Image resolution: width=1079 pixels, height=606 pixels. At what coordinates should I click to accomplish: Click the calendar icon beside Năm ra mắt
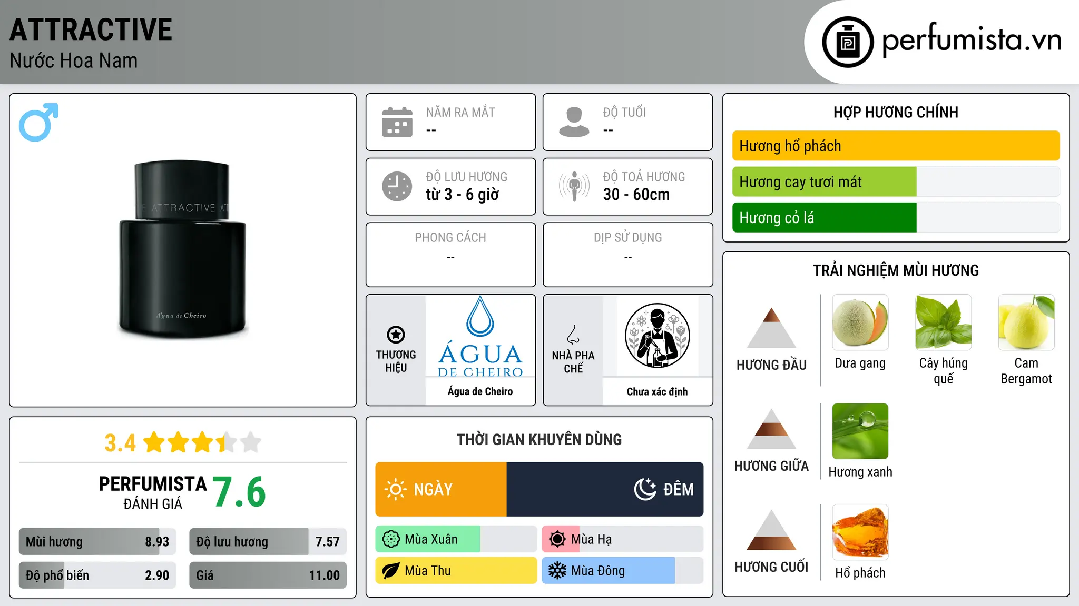click(x=397, y=122)
